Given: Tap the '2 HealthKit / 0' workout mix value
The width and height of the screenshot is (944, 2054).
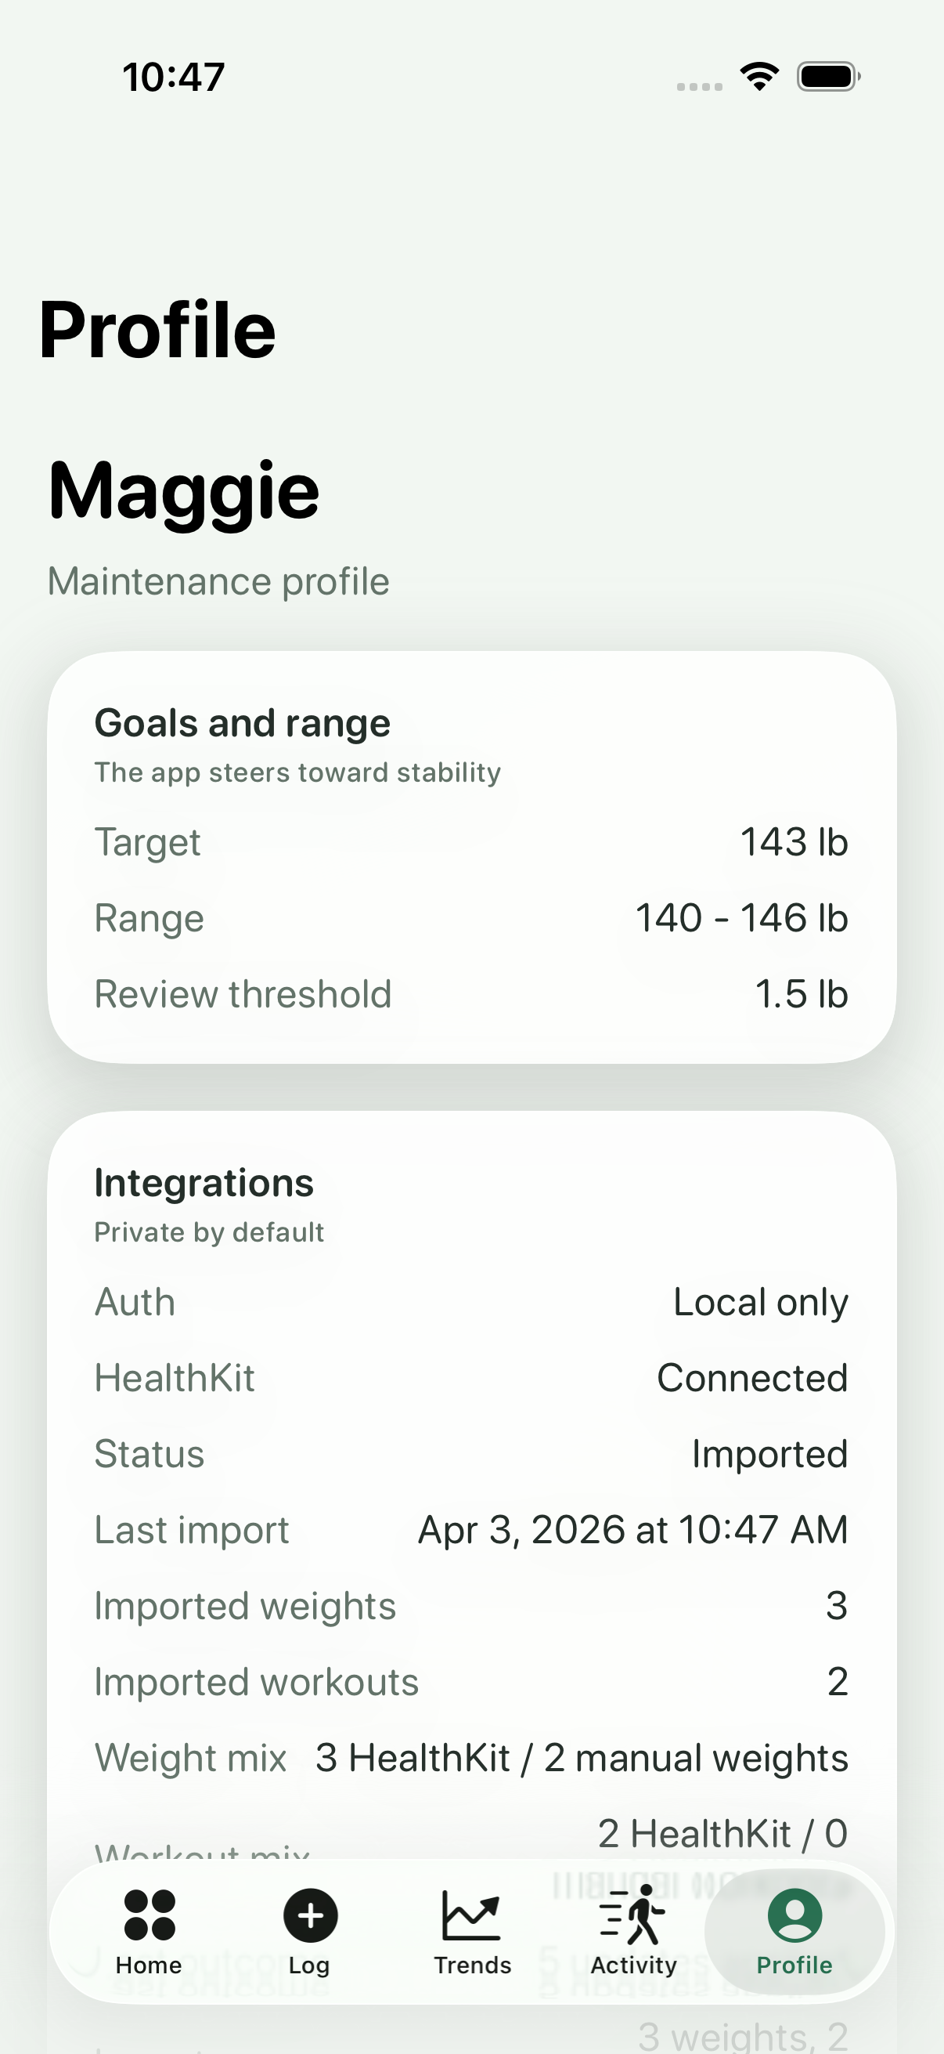Looking at the screenshot, I should (722, 1833).
